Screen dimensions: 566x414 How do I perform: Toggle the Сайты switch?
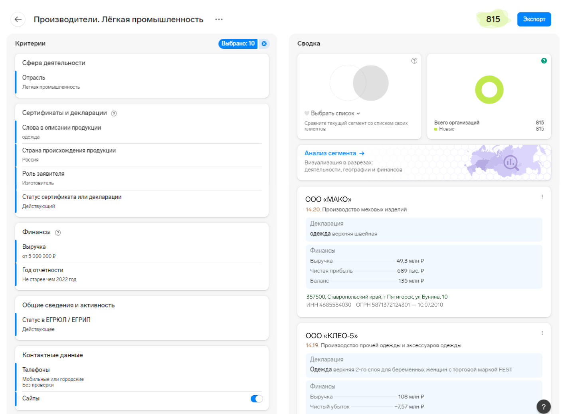click(x=257, y=398)
